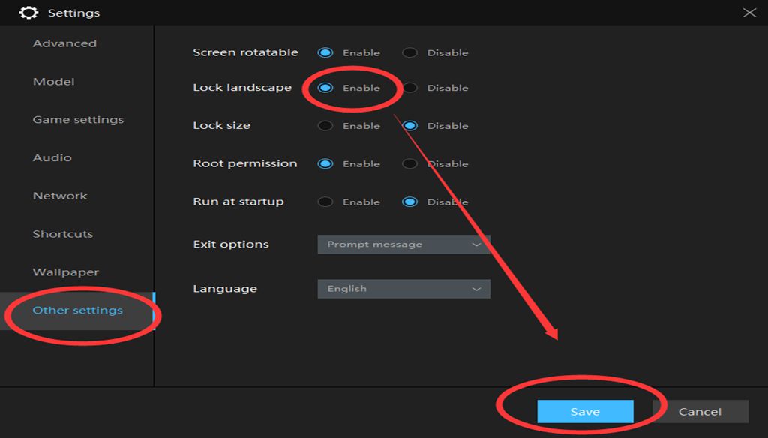768x438 pixels.
Task: Switch to the Wallpaper tab
Action: [66, 272]
